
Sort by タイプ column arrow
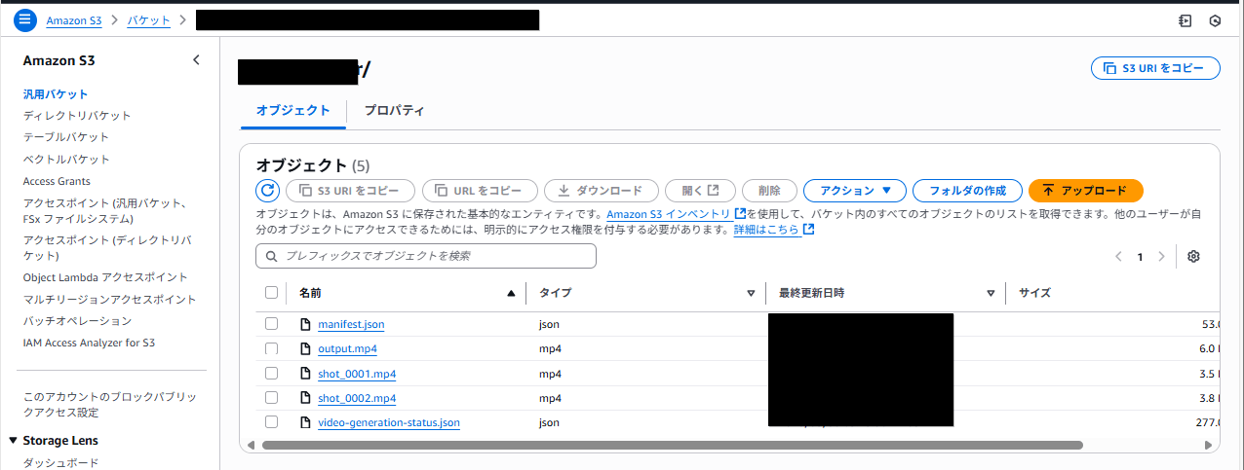click(x=751, y=293)
